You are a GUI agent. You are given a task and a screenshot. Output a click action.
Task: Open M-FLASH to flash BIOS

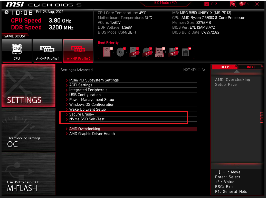click(28, 173)
